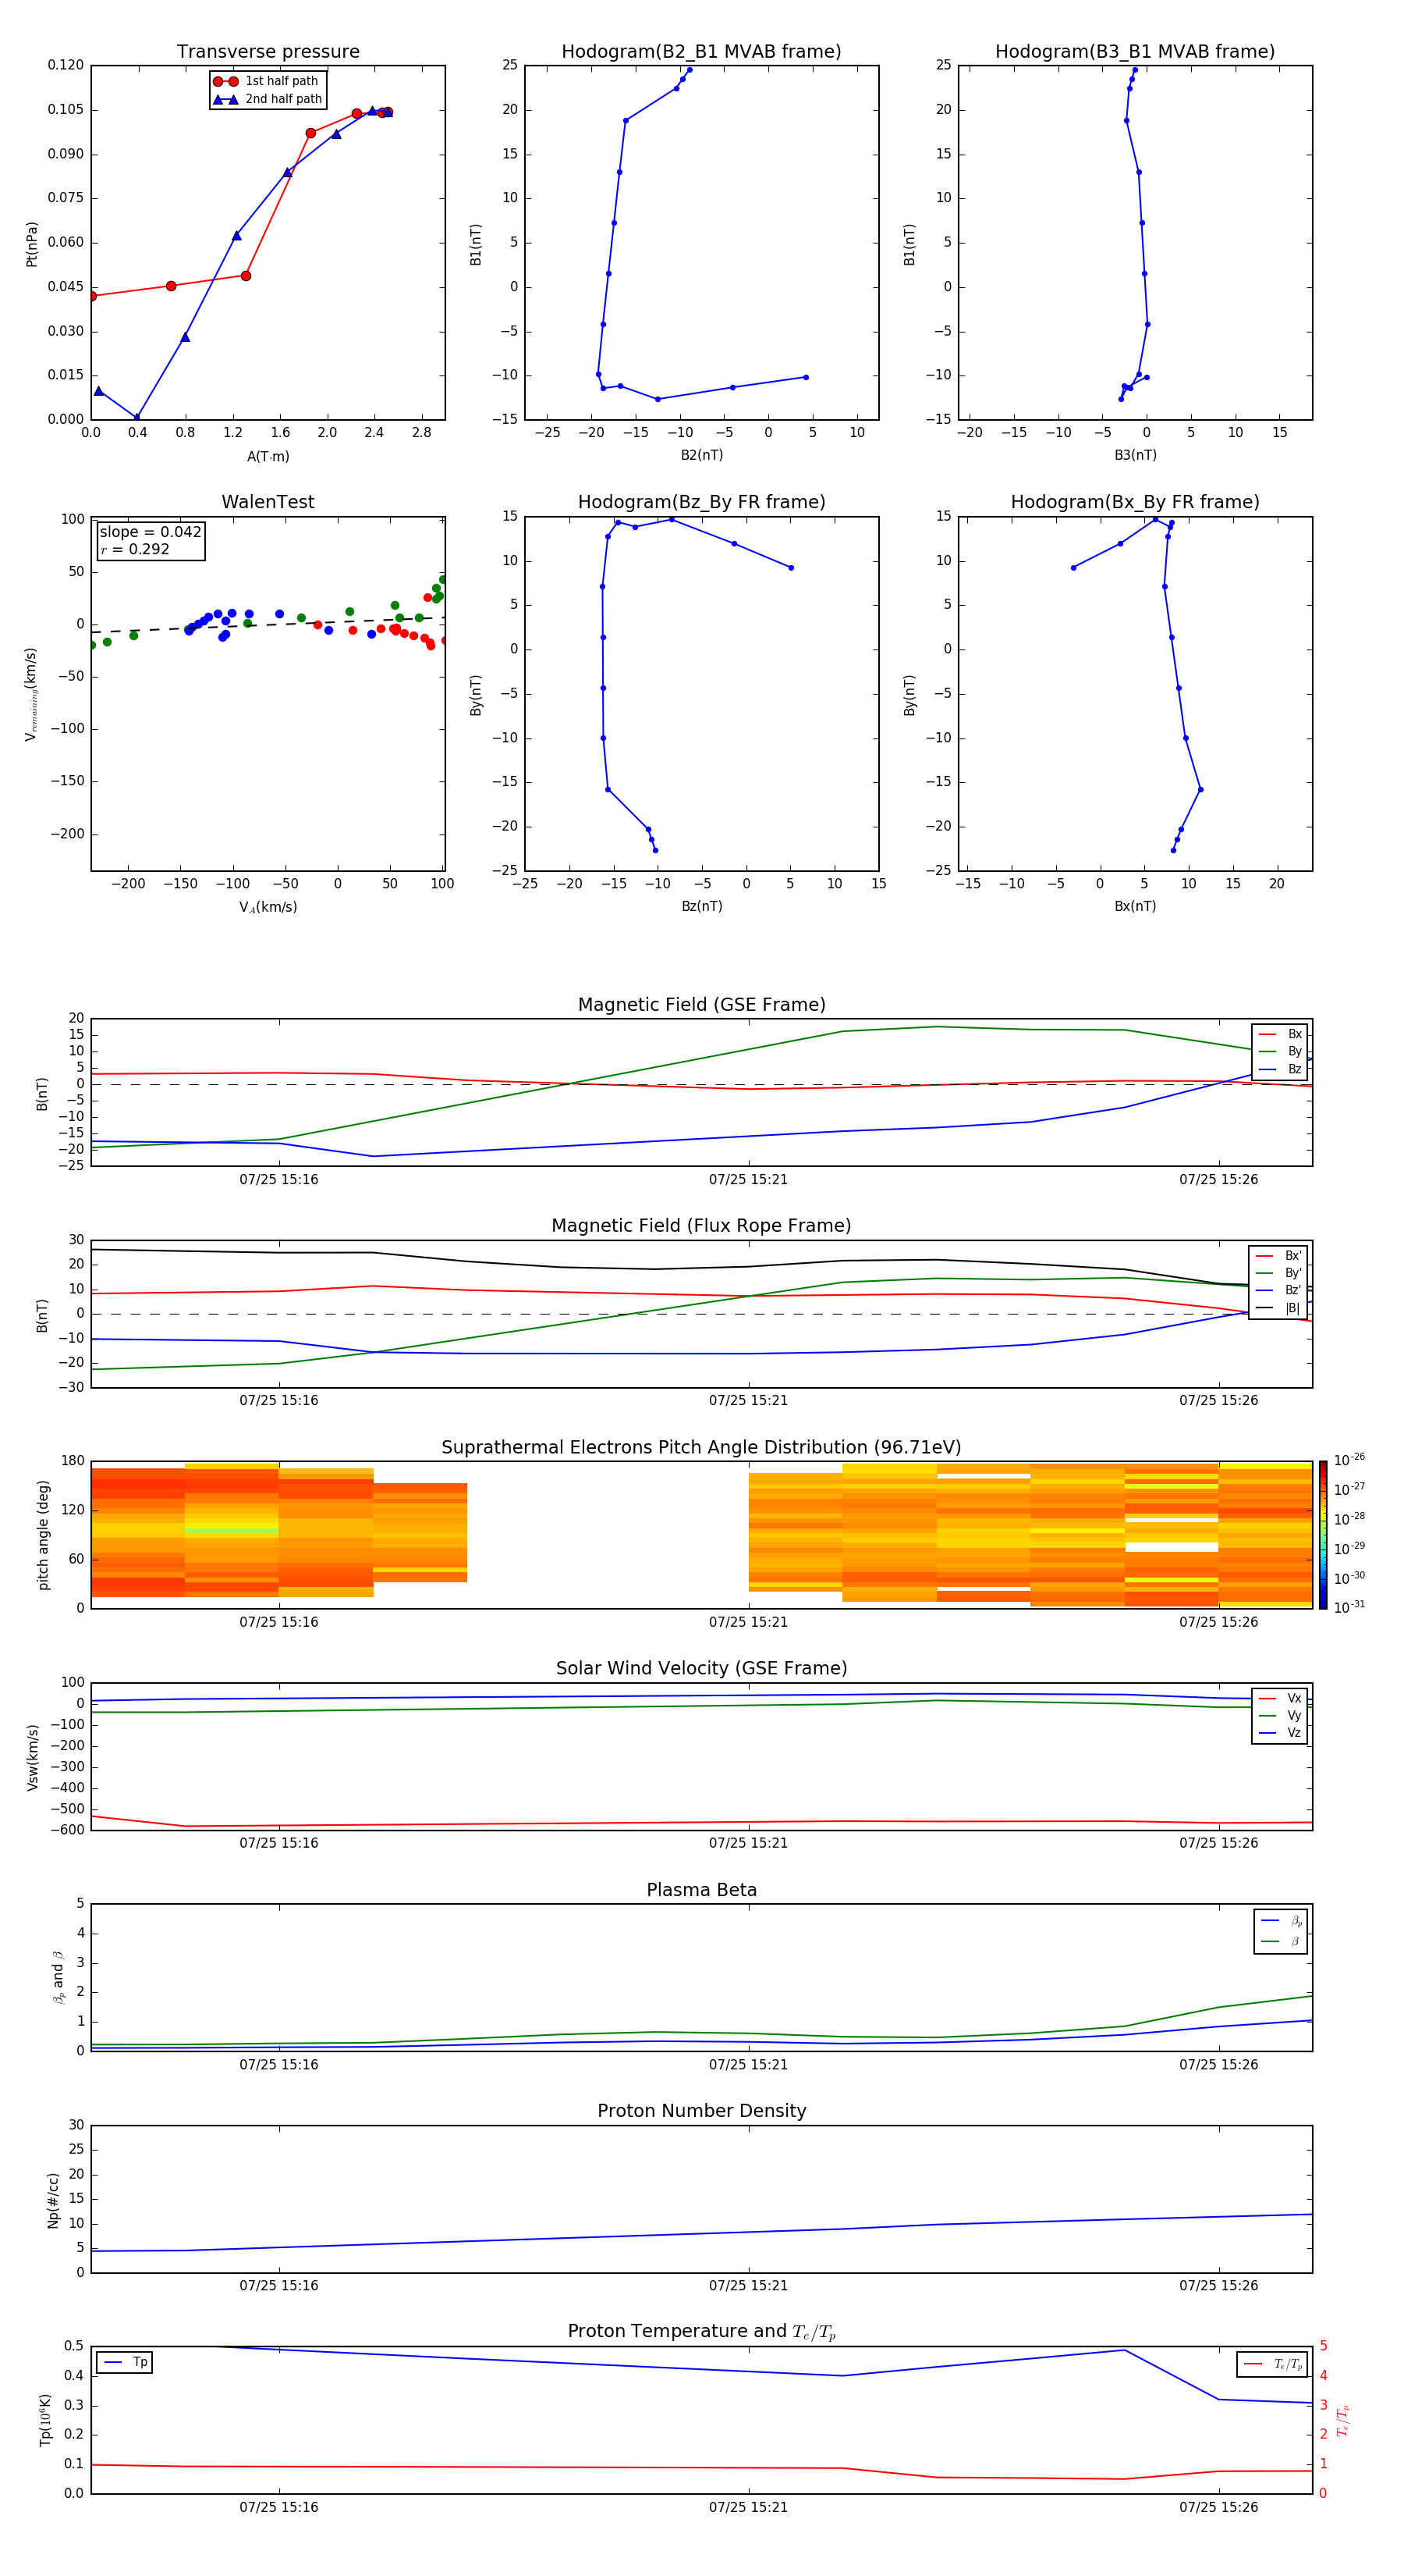Click the 'Bx' legend entry in GSE plot
This screenshot has height=2576, width=1404.
pyautogui.click(x=1280, y=1034)
